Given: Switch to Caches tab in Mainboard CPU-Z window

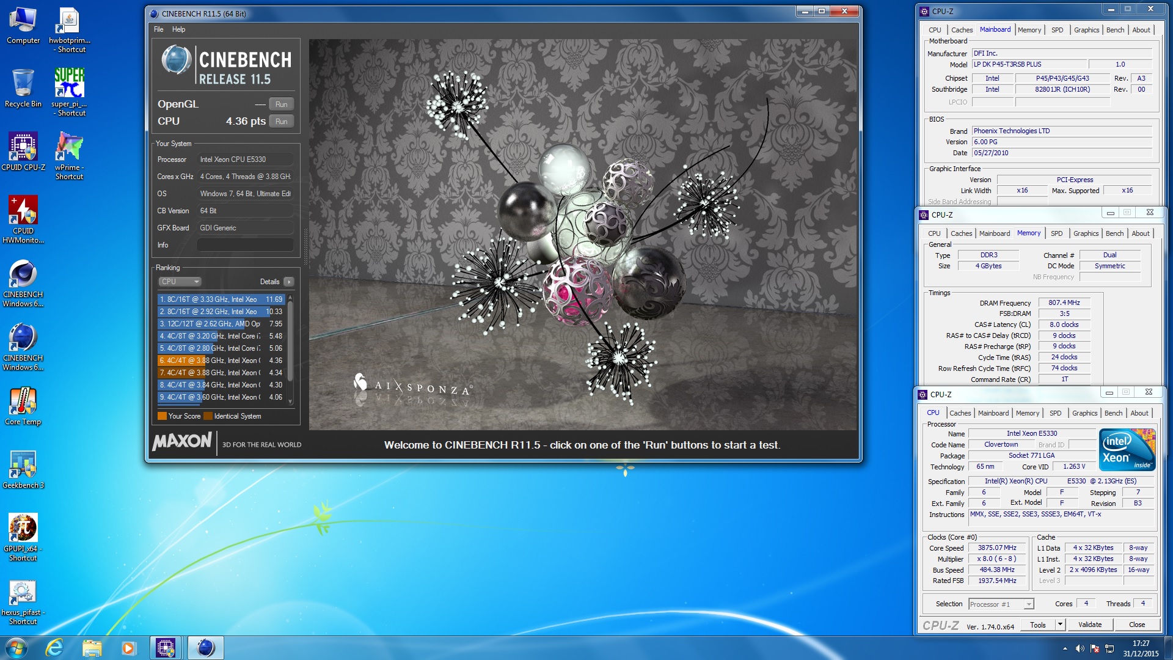Looking at the screenshot, I should click(x=962, y=30).
